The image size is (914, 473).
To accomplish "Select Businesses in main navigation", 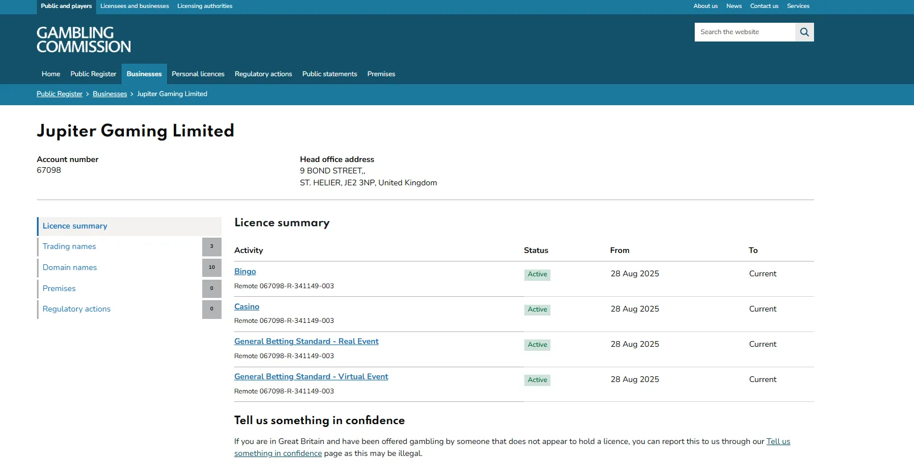I will (144, 74).
